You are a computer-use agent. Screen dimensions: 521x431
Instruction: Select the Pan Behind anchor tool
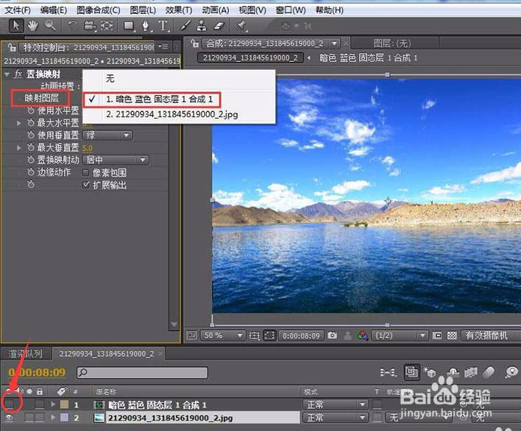pyautogui.click(x=107, y=26)
